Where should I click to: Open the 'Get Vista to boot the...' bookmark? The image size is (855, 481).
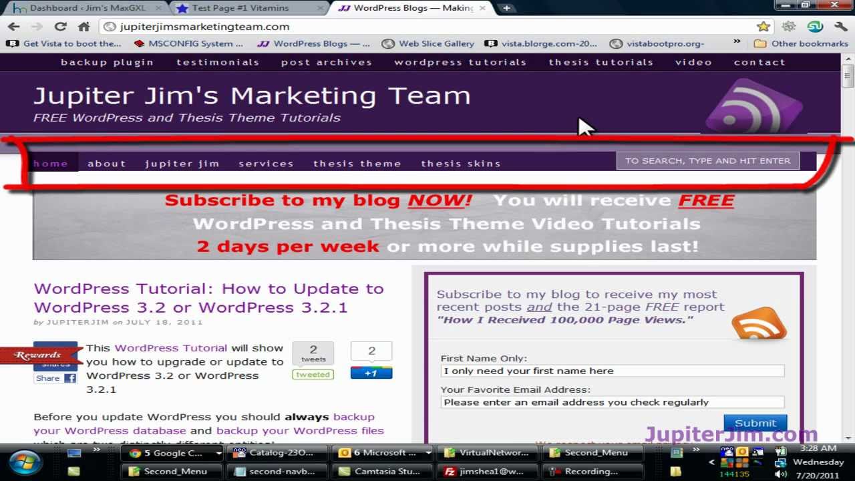click(63, 43)
